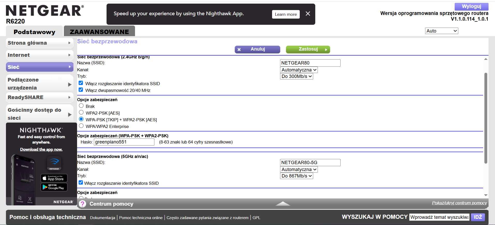Click the Learn more button

click(286, 14)
